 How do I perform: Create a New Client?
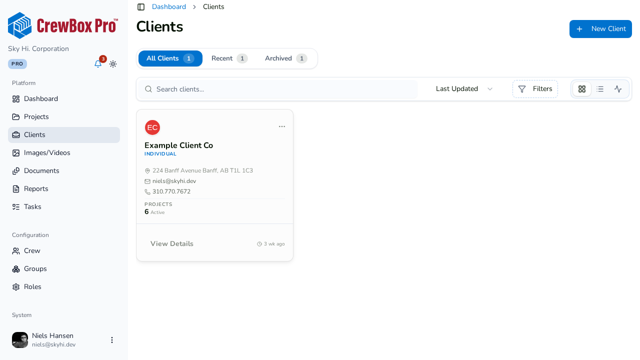[x=600, y=29]
